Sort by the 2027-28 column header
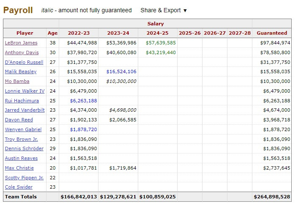 pos(240,33)
